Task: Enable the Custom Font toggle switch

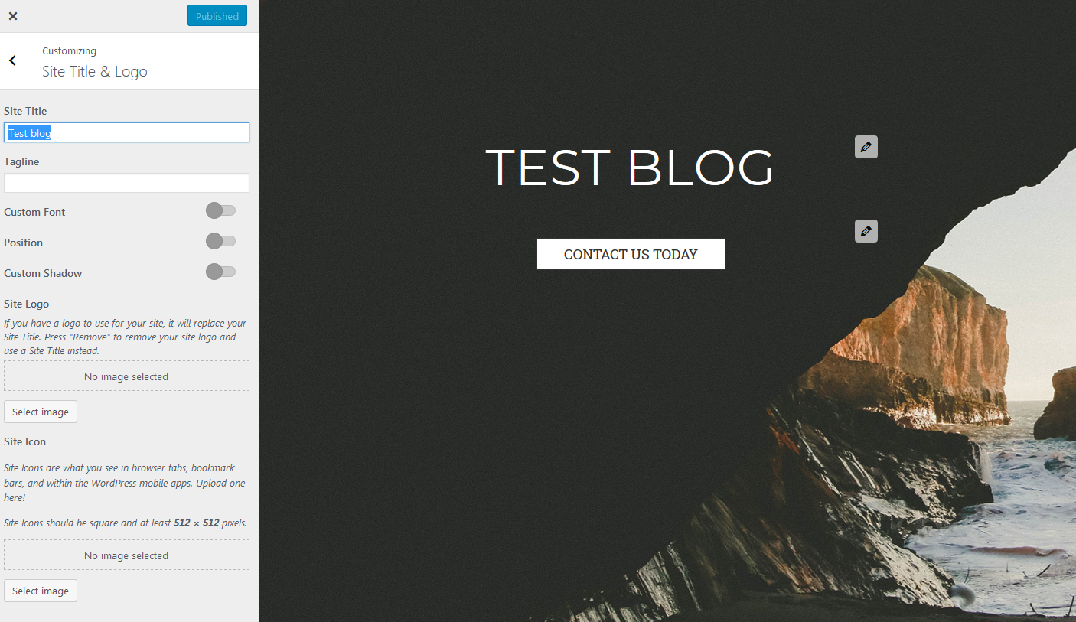Action: coord(220,210)
